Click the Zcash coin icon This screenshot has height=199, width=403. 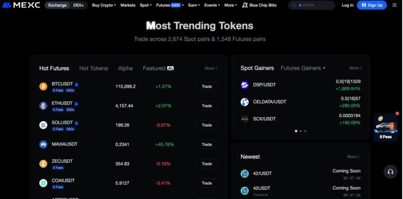coord(43,164)
